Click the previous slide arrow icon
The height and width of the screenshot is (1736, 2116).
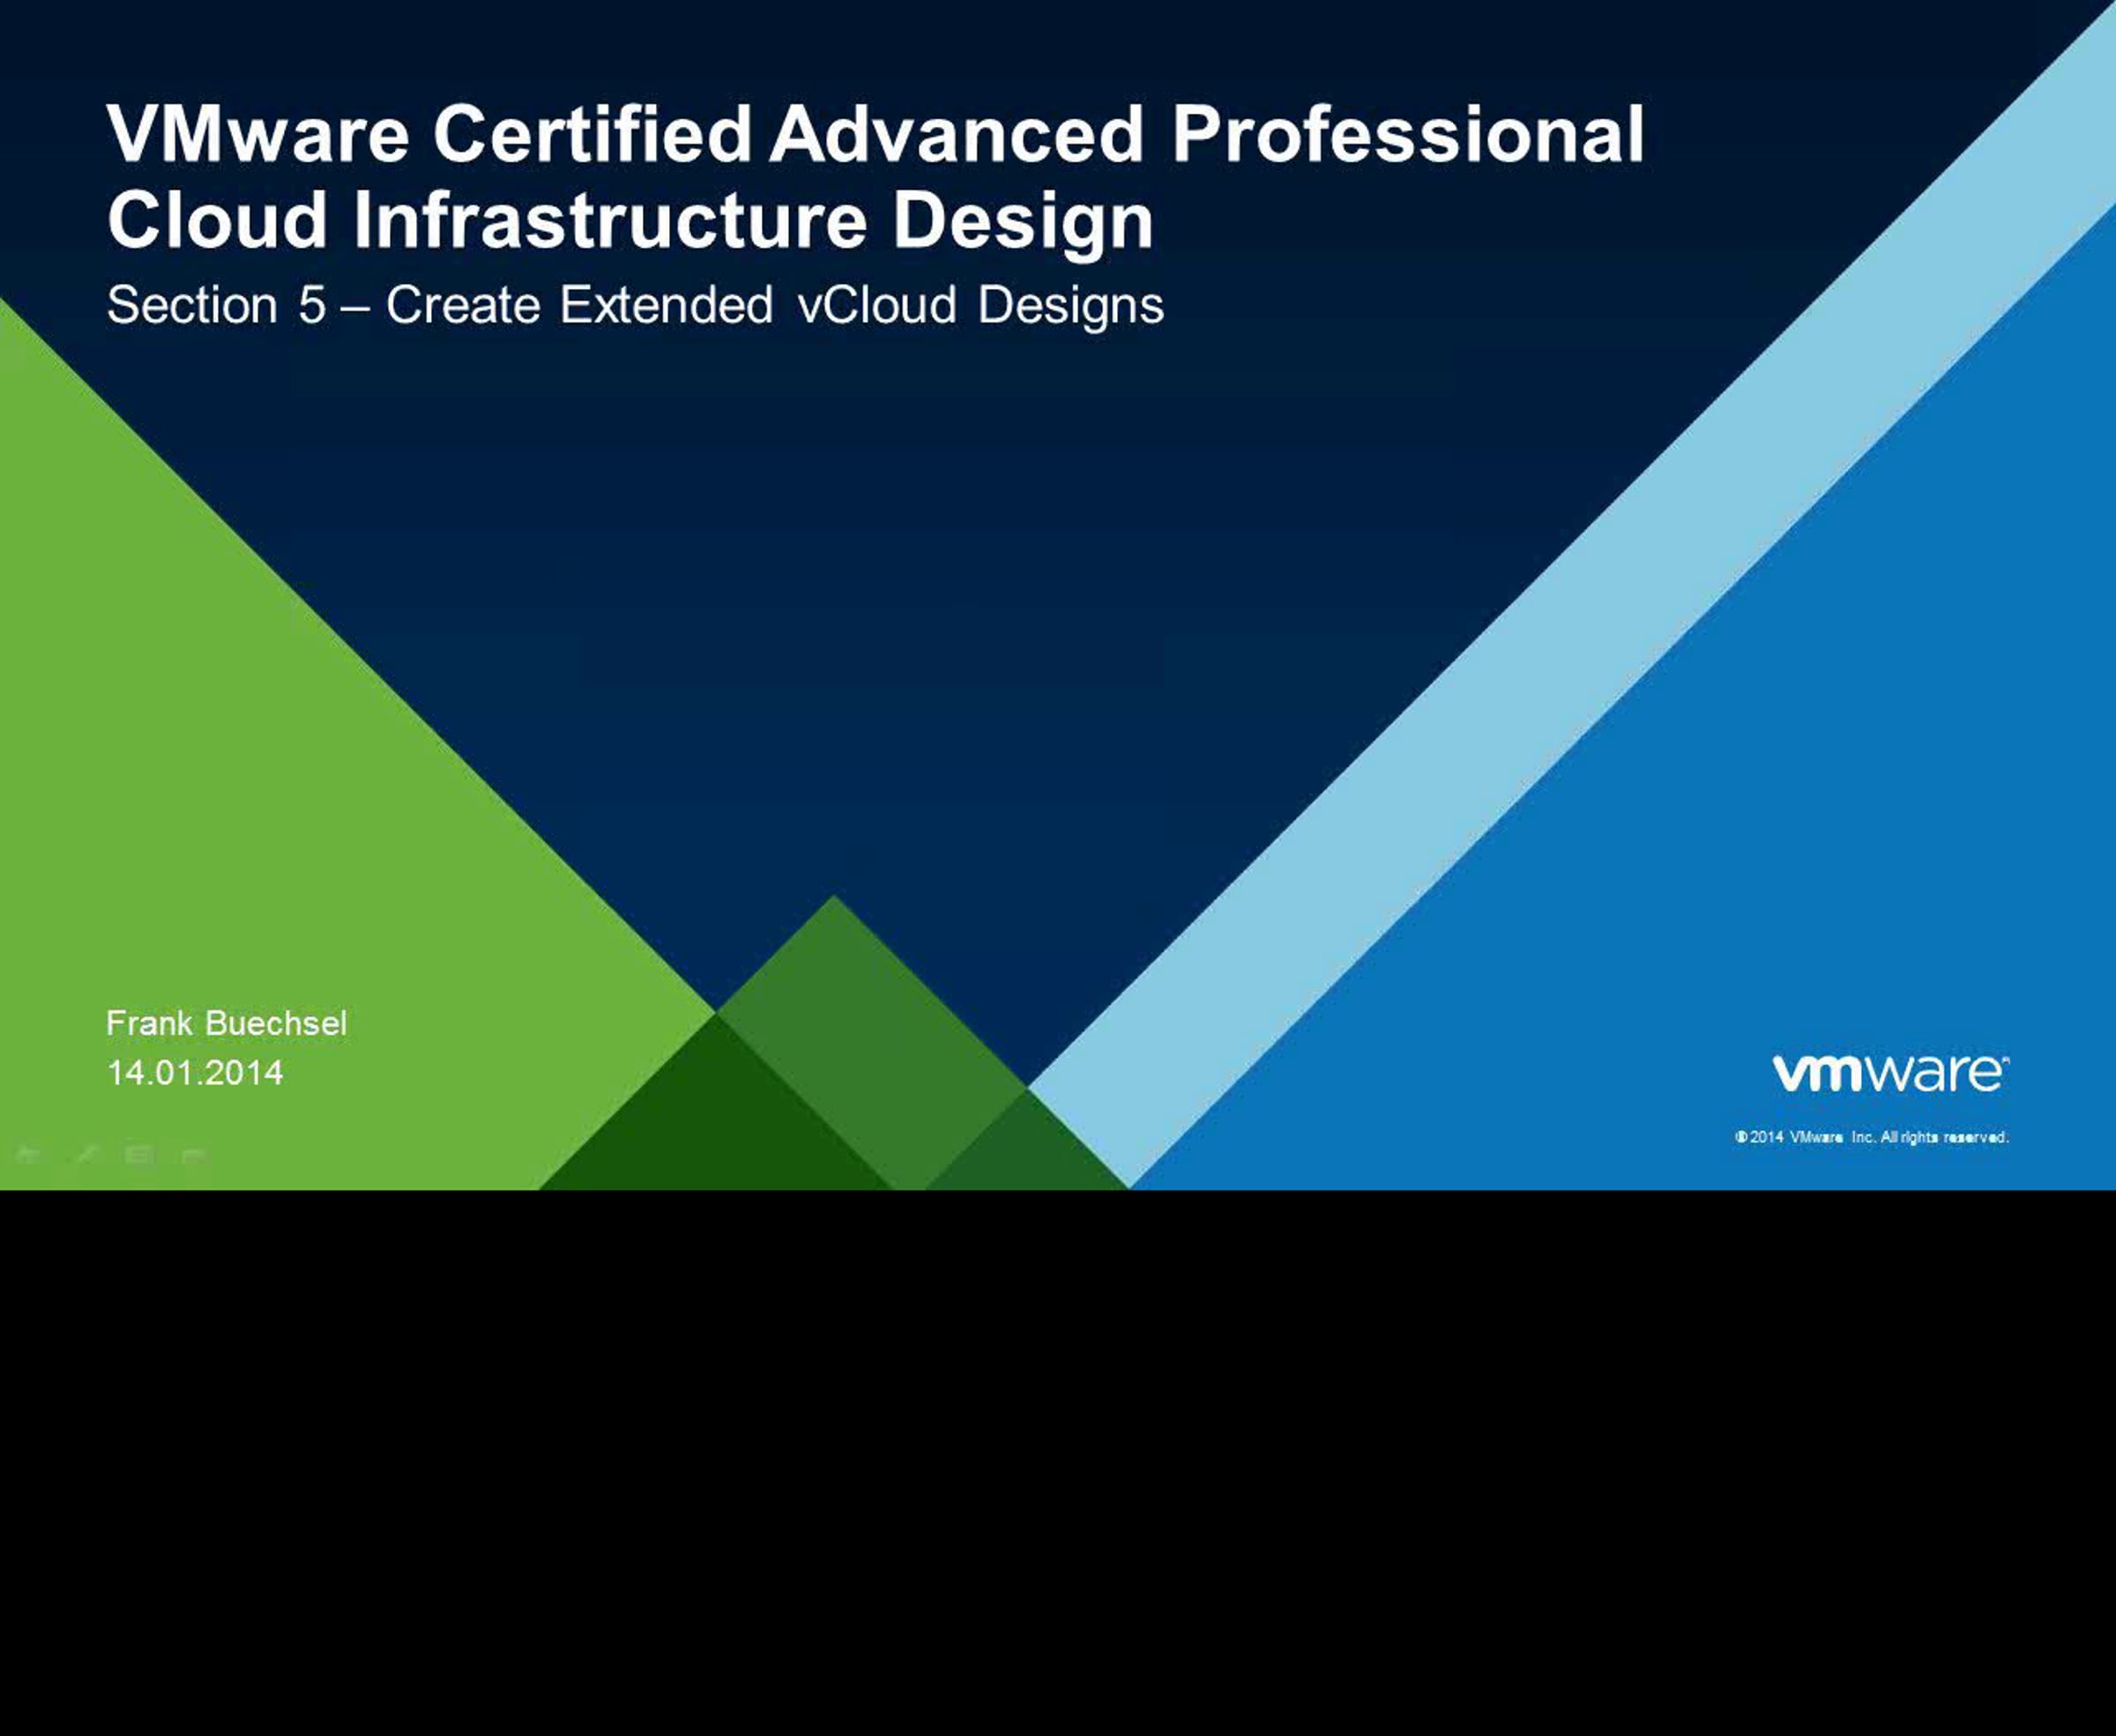(x=29, y=1155)
